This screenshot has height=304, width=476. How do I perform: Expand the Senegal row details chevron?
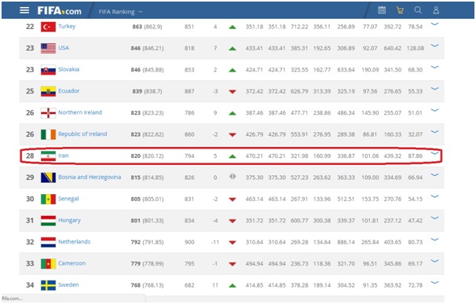click(x=435, y=196)
